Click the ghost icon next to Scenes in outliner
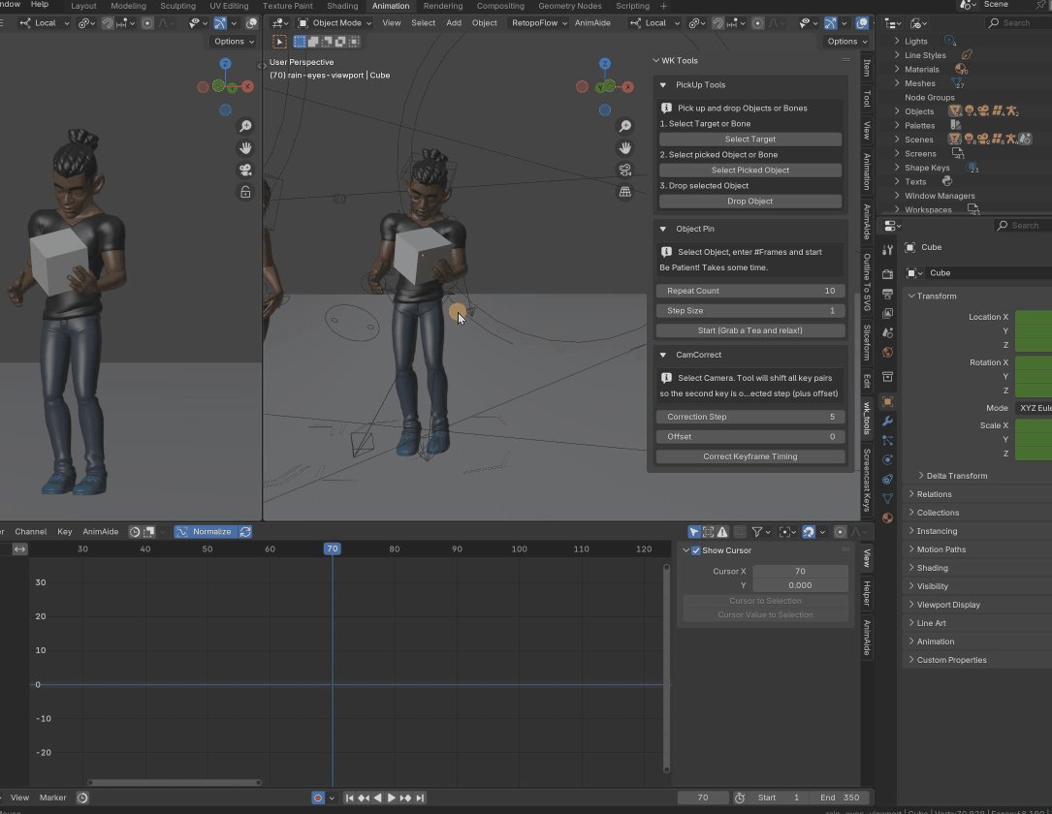Image resolution: width=1052 pixels, height=814 pixels. (1025, 140)
